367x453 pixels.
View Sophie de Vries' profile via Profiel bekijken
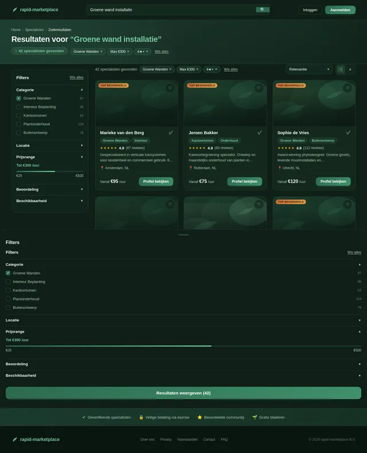point(333,181)
